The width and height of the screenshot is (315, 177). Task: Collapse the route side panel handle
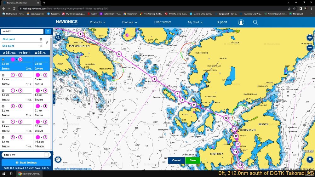click(x=54, y=99)
